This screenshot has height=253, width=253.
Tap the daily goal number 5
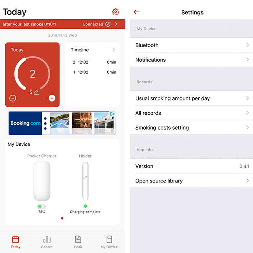pyautogui.click(x=31, y=92)
